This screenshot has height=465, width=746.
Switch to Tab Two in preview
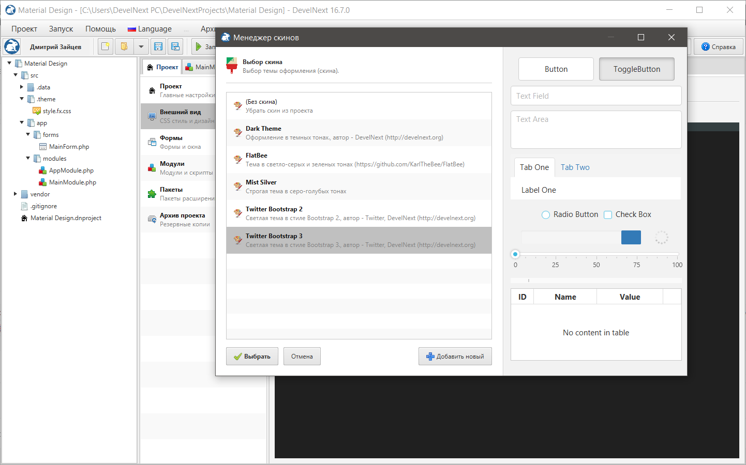[575, 167]
